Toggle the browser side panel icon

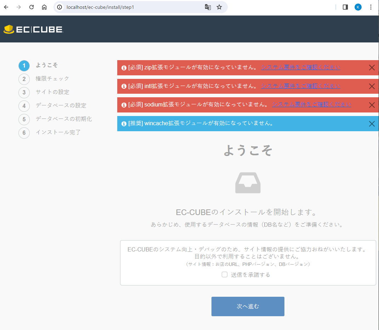(345, 7)
